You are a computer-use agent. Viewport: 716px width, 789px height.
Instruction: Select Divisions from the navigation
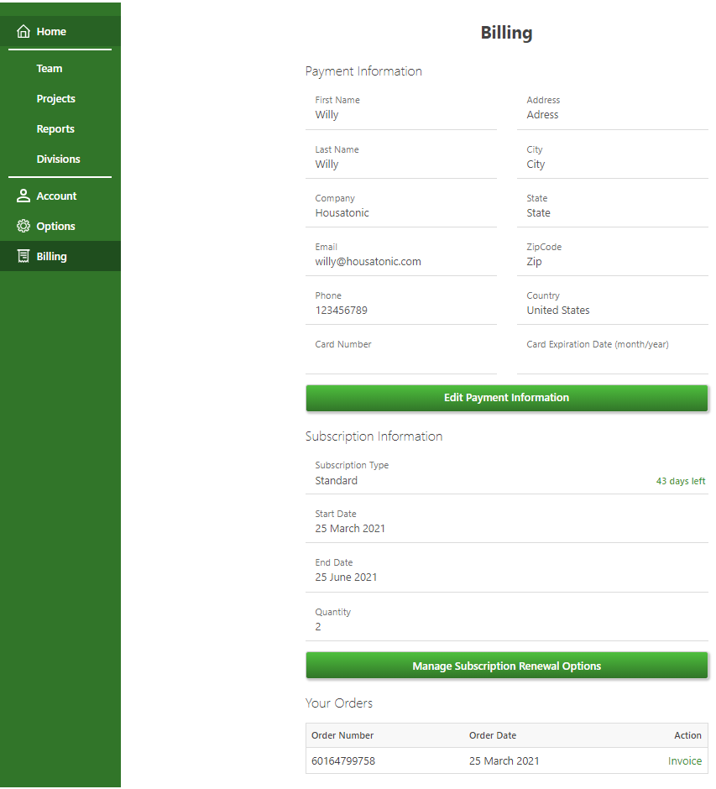(x=58, y=159)
